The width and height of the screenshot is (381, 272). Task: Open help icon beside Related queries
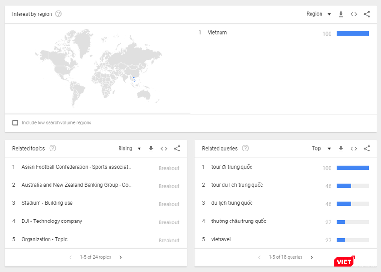point(245,149)
